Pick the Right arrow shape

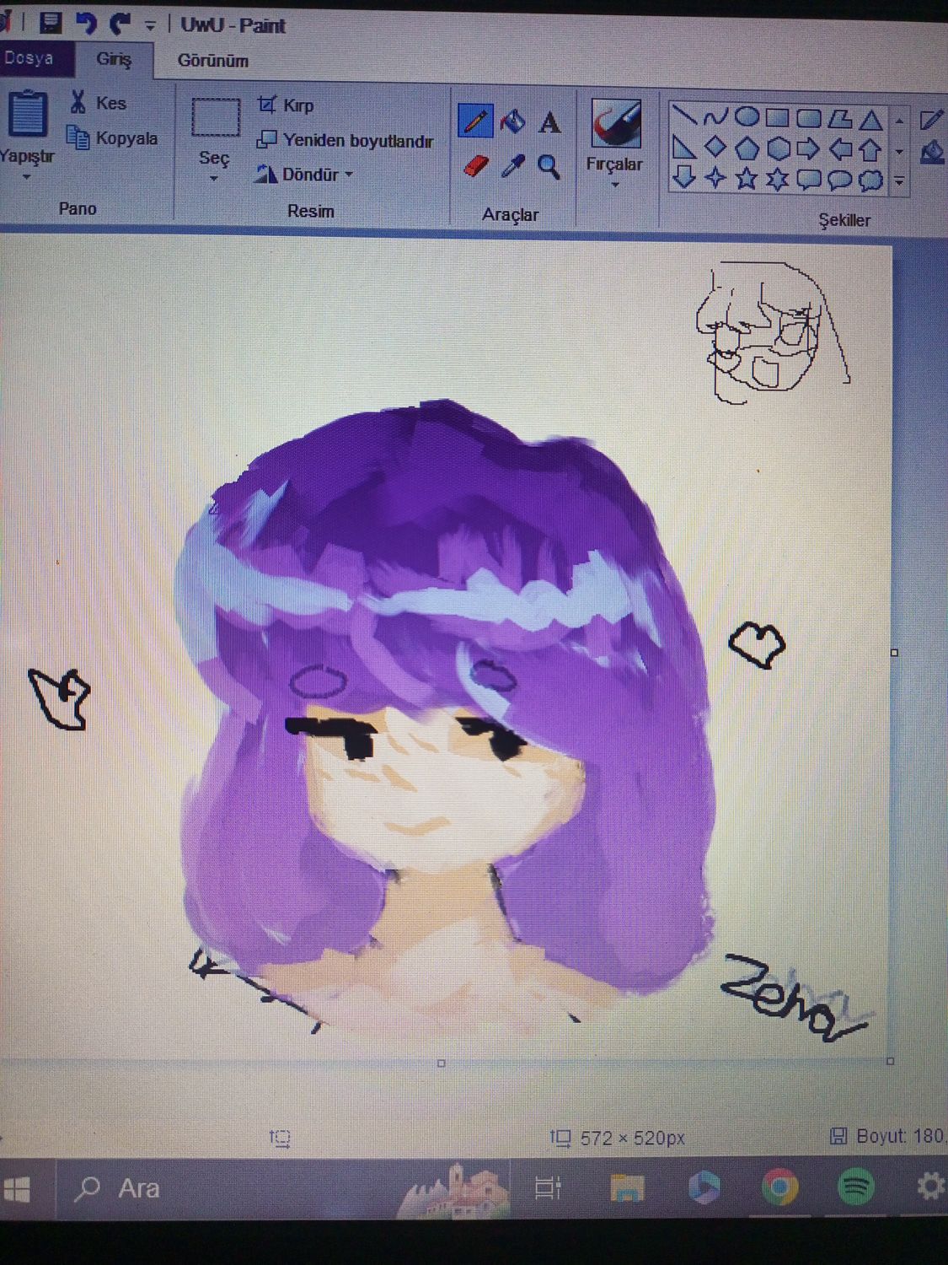tap(808, 149)
